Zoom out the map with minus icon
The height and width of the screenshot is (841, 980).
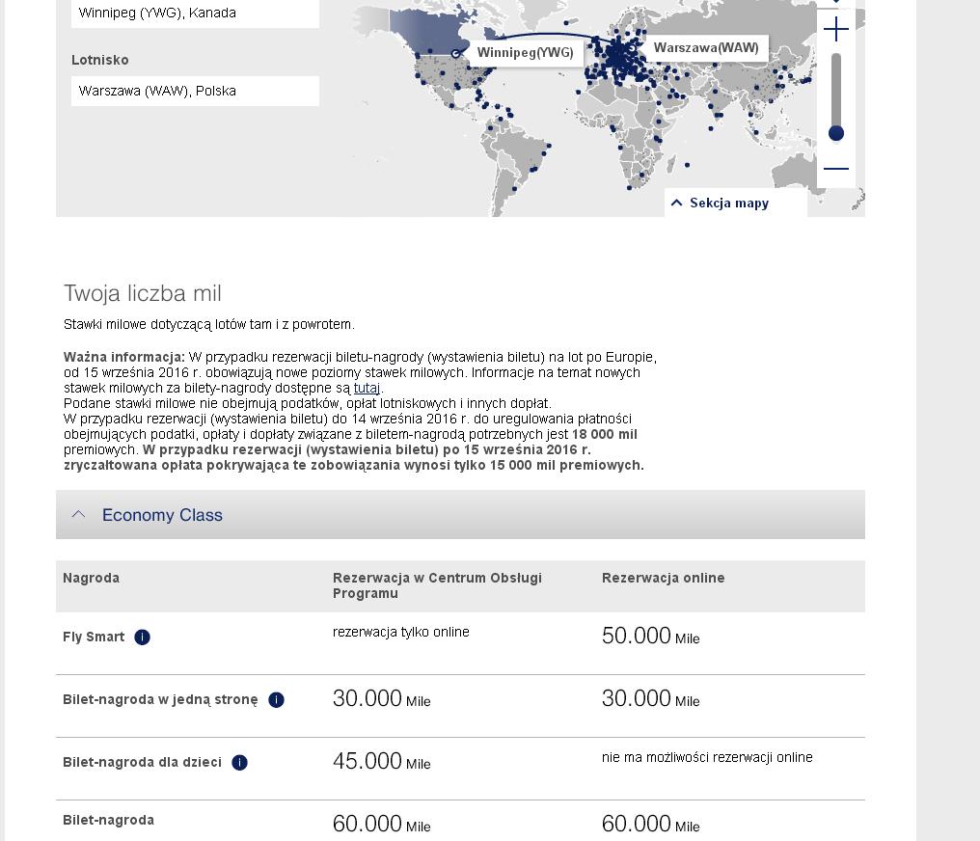click(x=835, y=169)
